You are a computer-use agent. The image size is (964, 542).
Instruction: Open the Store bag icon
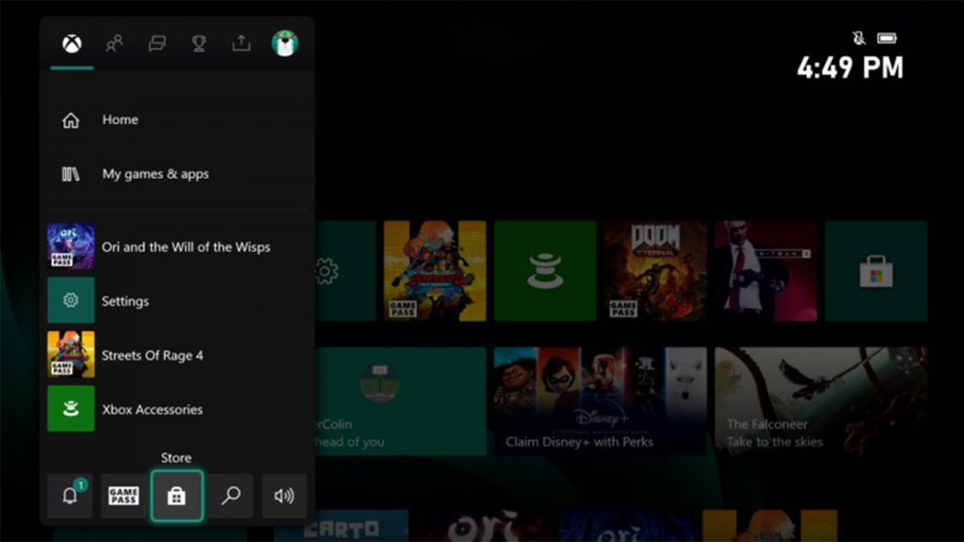click(x=176, y=496)
